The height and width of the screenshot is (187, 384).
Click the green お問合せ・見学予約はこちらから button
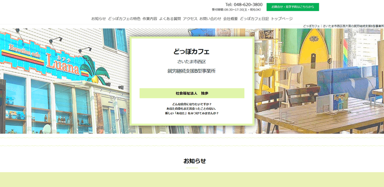pyautogui.click(x=293, y=7)
